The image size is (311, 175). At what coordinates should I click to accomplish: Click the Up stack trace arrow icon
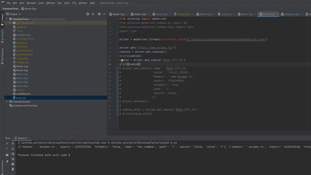(13, 143)
